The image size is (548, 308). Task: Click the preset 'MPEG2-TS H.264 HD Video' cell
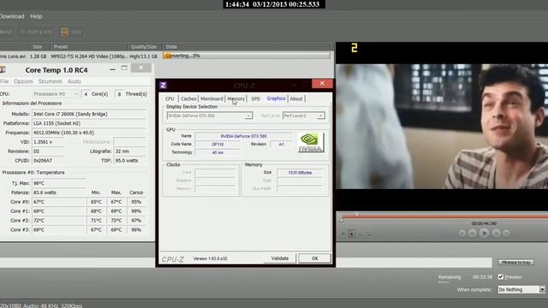[x=89, y=56]
